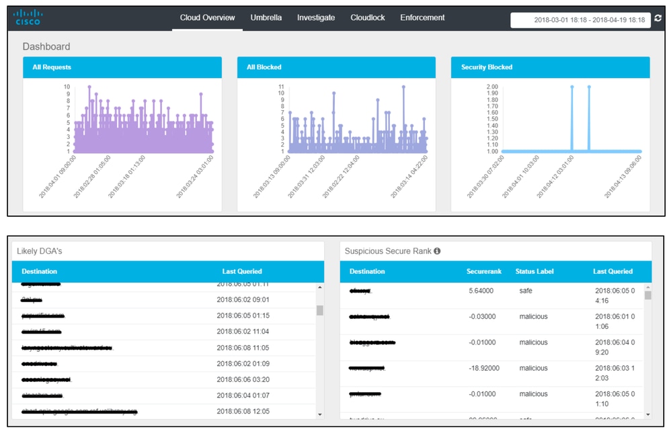Click the -18.92000 securerank value
The image size is (671, 435).
(x=484, y=369)
